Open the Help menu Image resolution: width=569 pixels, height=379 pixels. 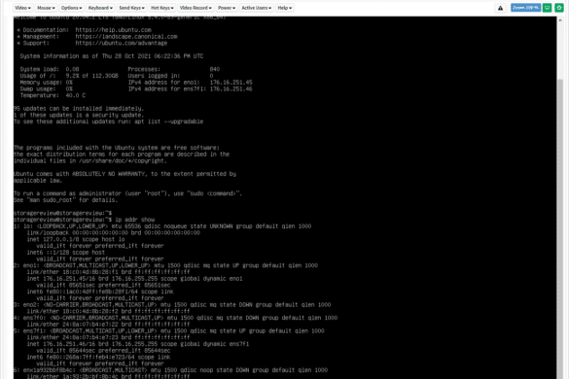(284, 8)
